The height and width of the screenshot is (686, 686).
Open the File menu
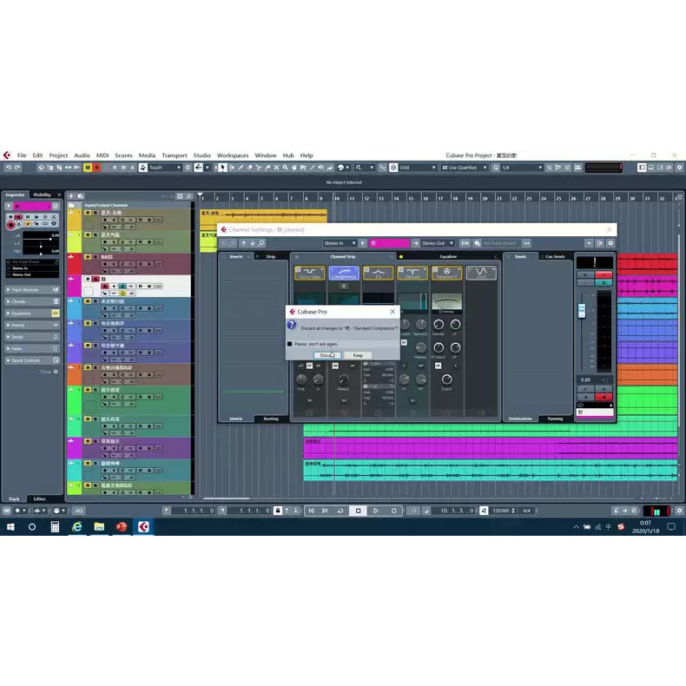(x=22, y=155)
